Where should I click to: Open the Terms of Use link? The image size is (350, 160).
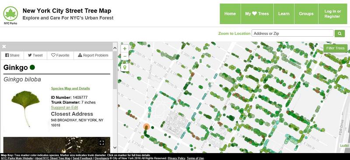pyautogui.click(x=195, y=158)
